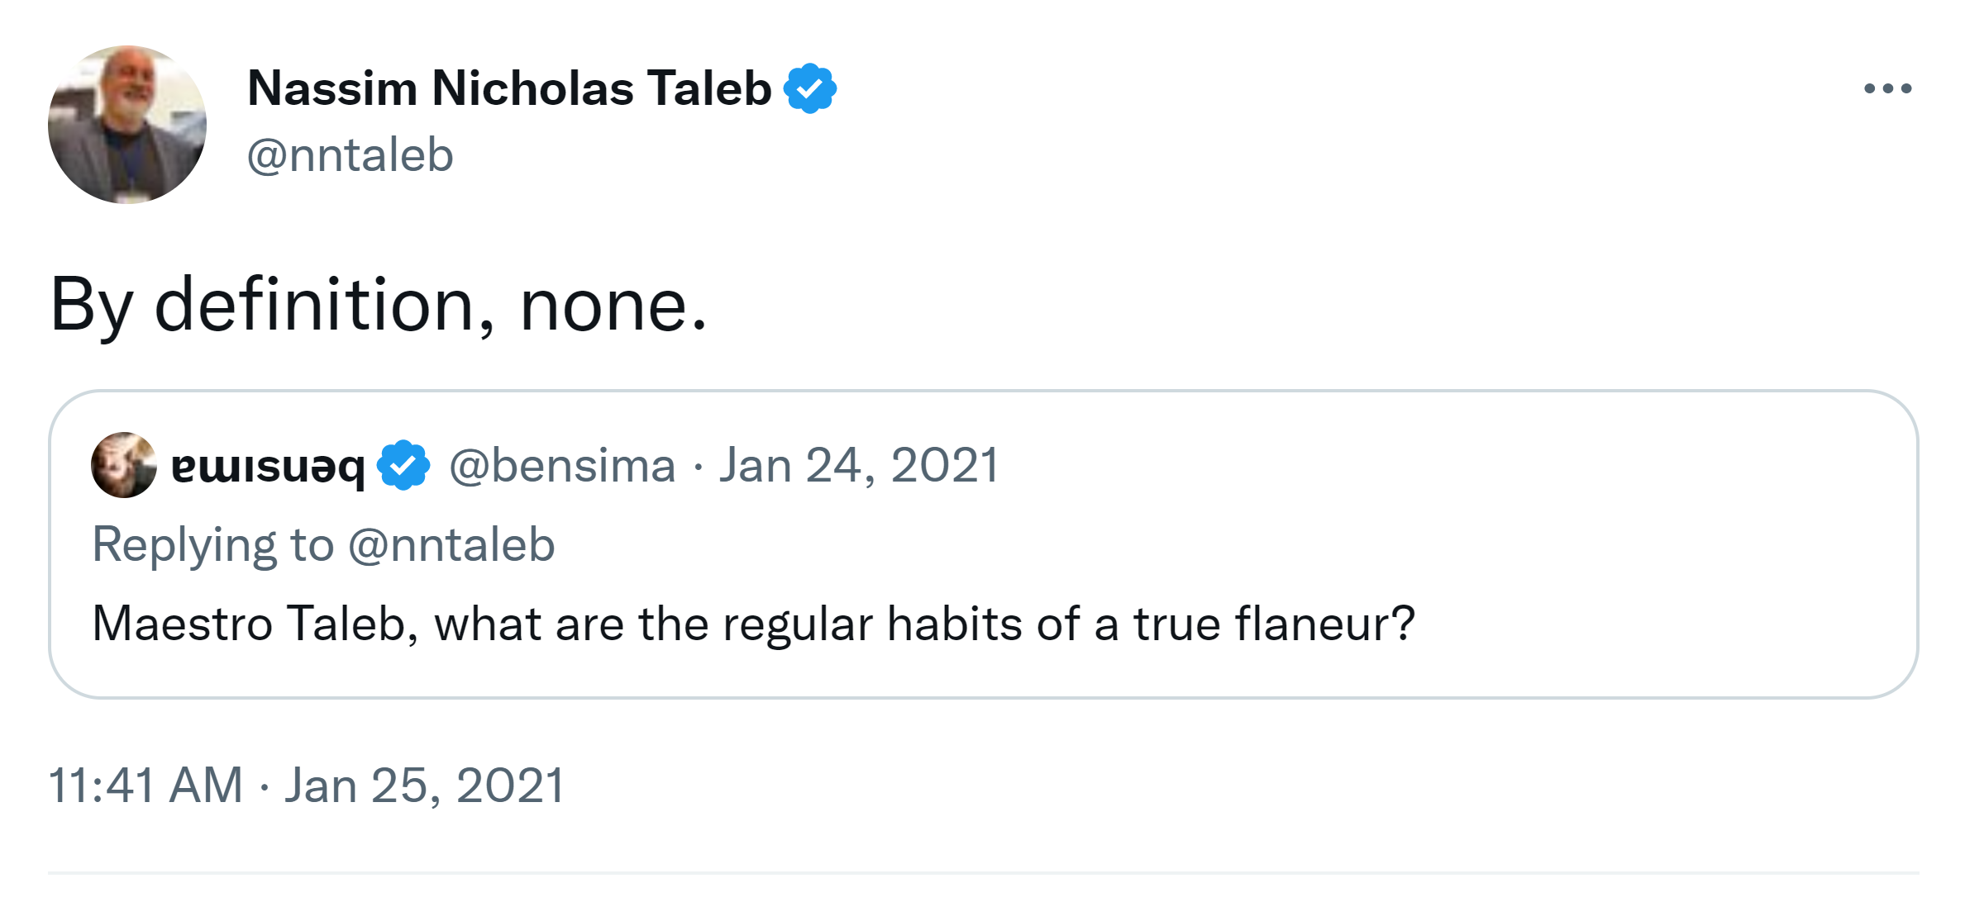
Task: Click the 'Replying to' label in the quoted tweet
Action: point(212,545)
